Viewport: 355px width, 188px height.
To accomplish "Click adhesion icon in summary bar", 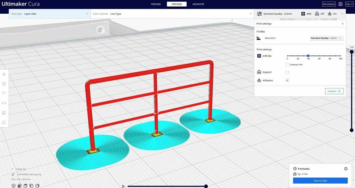I will [x=330, y=14].
